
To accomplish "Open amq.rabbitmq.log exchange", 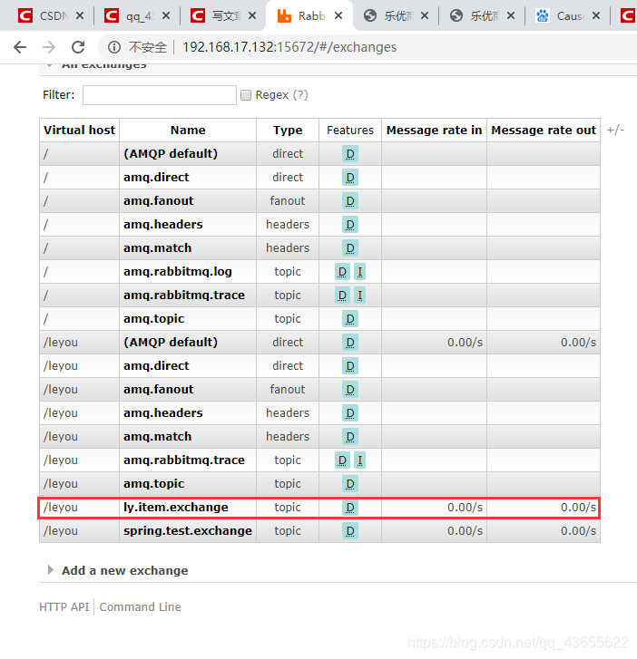I will pos(178,272).
